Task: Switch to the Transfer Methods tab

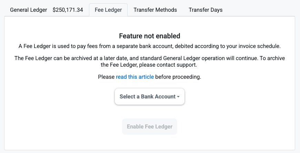Action: (x=155, y=10)
